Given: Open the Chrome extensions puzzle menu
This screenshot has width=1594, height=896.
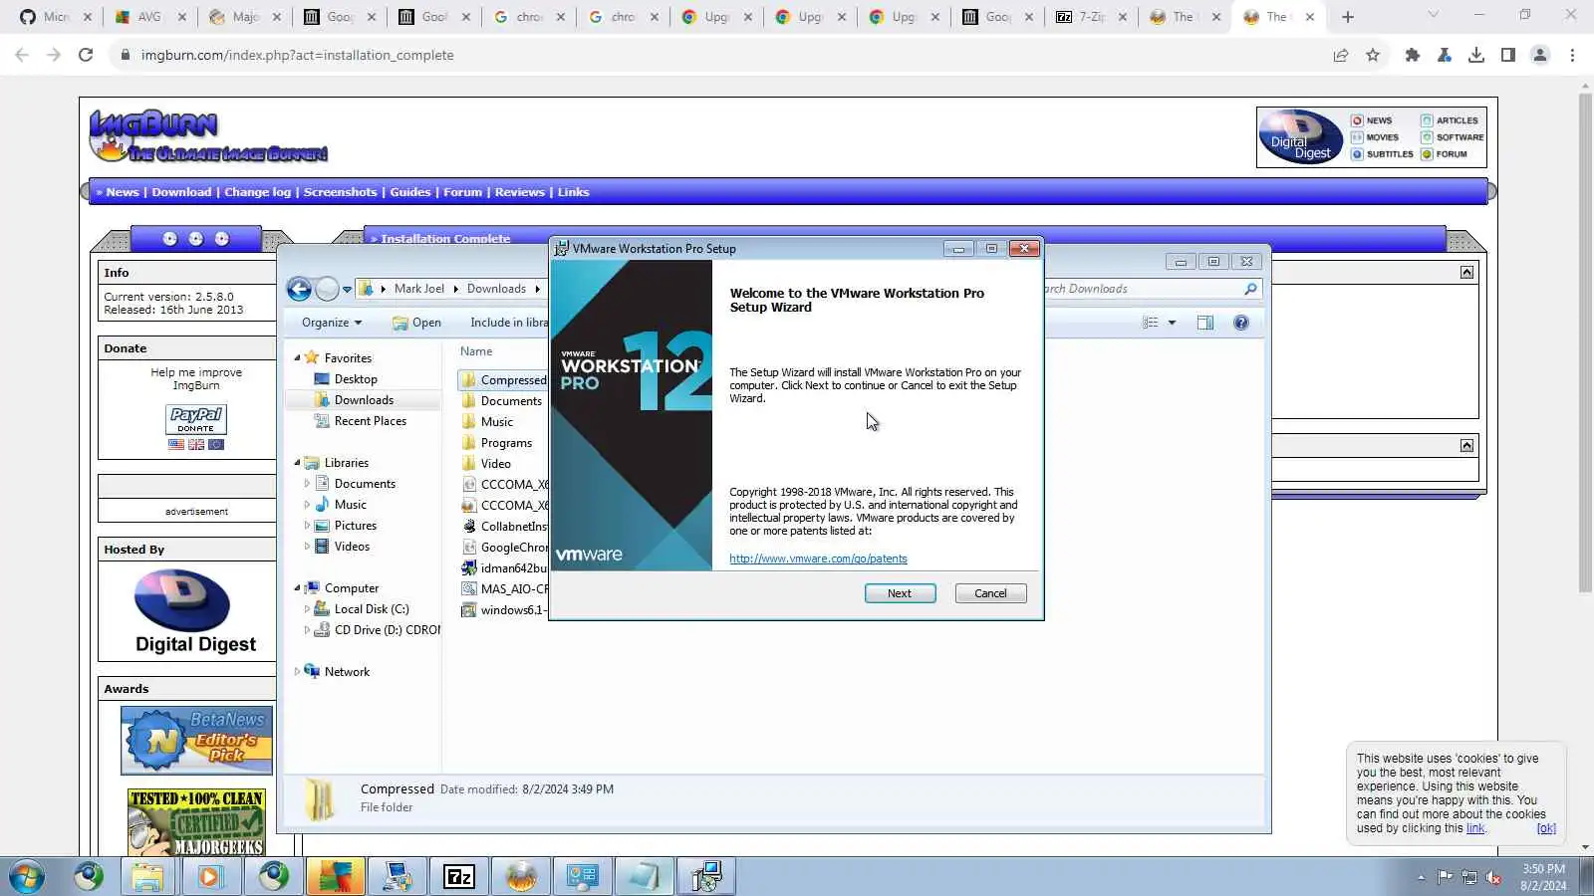Looking at the screenshot, I should click(x=1412, y=55).
